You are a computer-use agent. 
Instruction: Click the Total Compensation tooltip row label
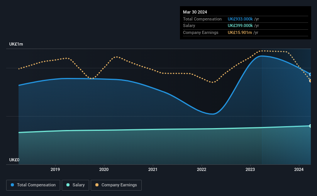(x=202, y=19)
